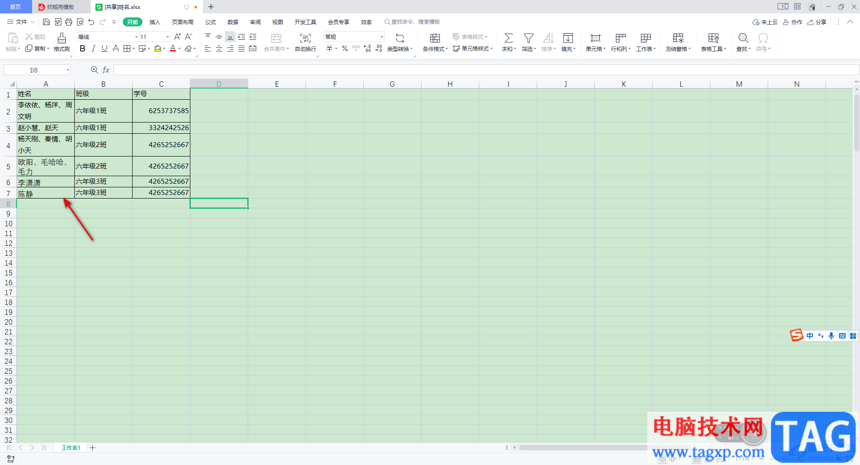This screenshot has width=860, height=465.
Task: Click the Find (查找) magnifier icon
Action: click(x=743, y=38)
